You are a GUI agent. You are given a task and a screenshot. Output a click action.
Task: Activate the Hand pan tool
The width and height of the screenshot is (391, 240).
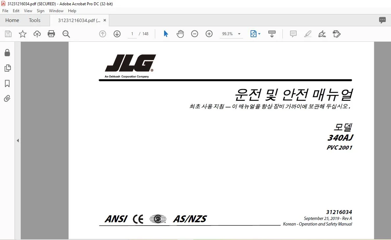(x=180, y=34)
